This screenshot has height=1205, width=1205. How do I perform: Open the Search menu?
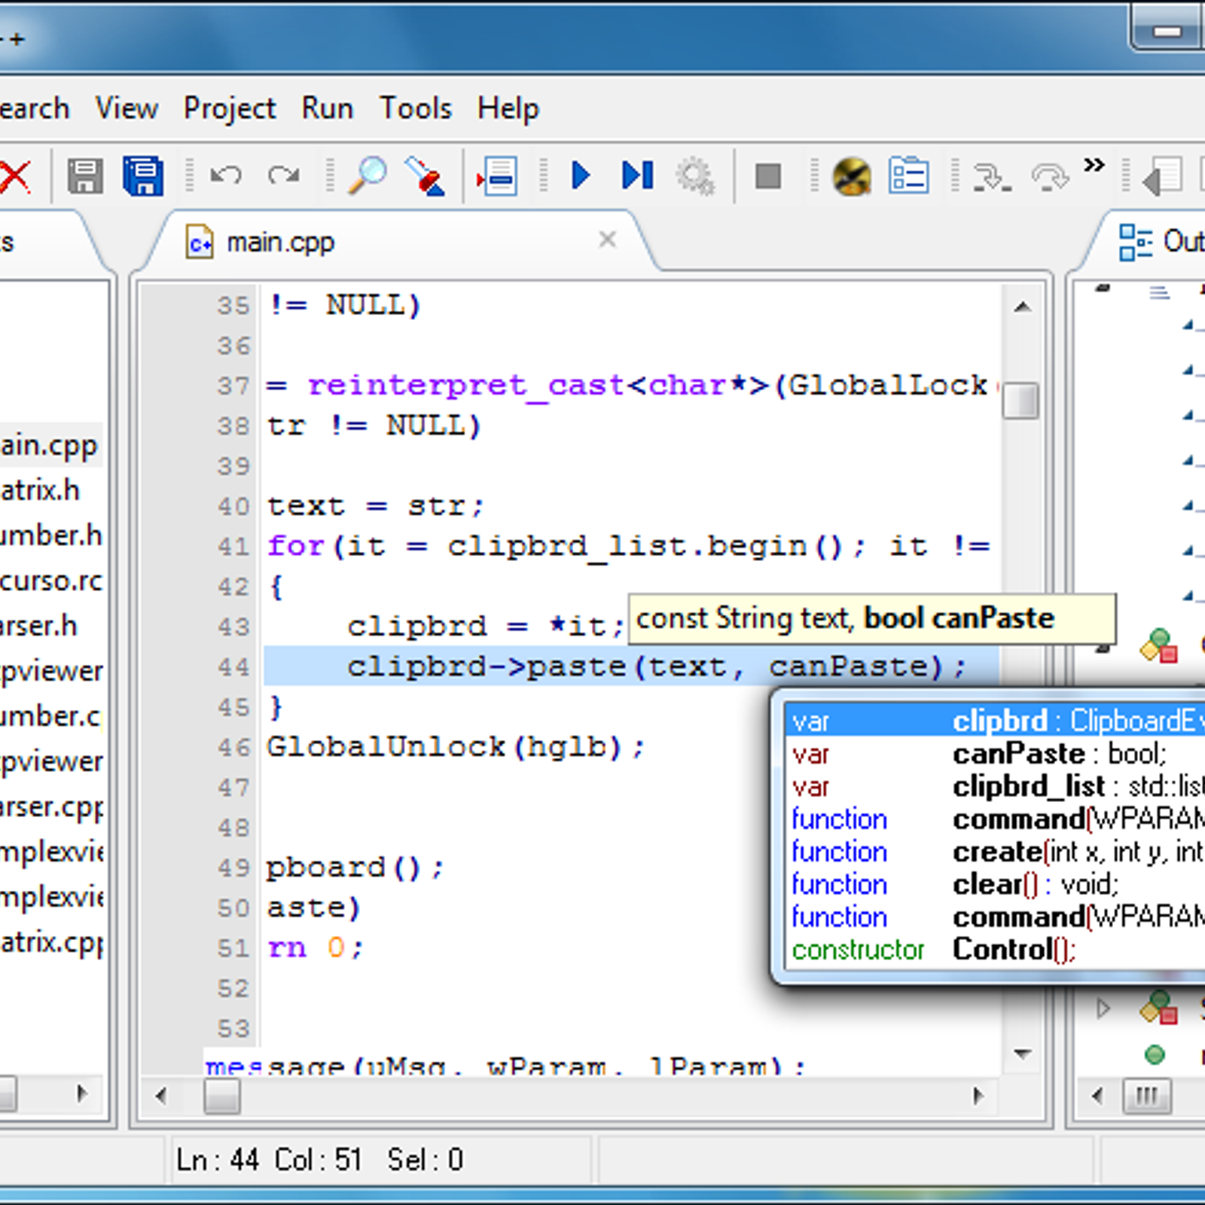(x=34, y=108)
